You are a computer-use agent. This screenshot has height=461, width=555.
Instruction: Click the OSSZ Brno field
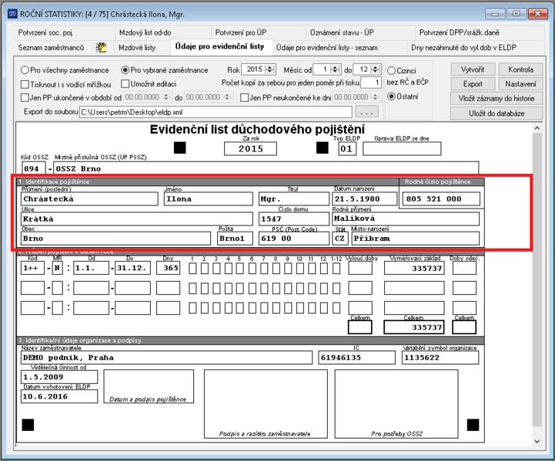pyautogui.click(x=266, y=169)
